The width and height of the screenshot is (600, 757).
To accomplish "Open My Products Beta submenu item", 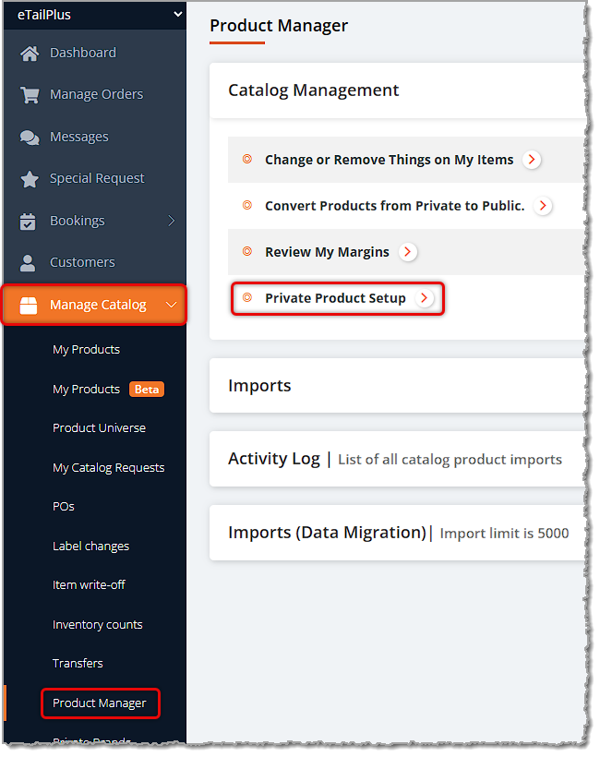I will (87, 390).
